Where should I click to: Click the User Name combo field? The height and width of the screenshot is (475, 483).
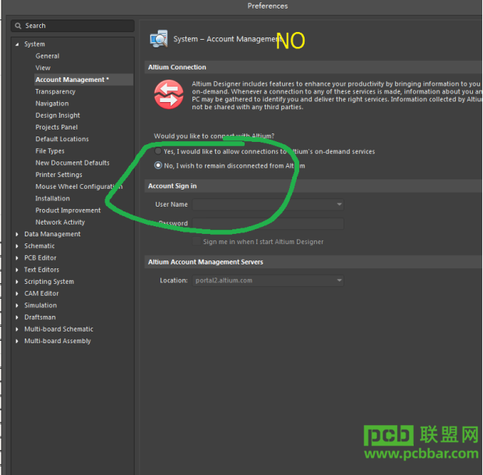(x=268, y=204)
